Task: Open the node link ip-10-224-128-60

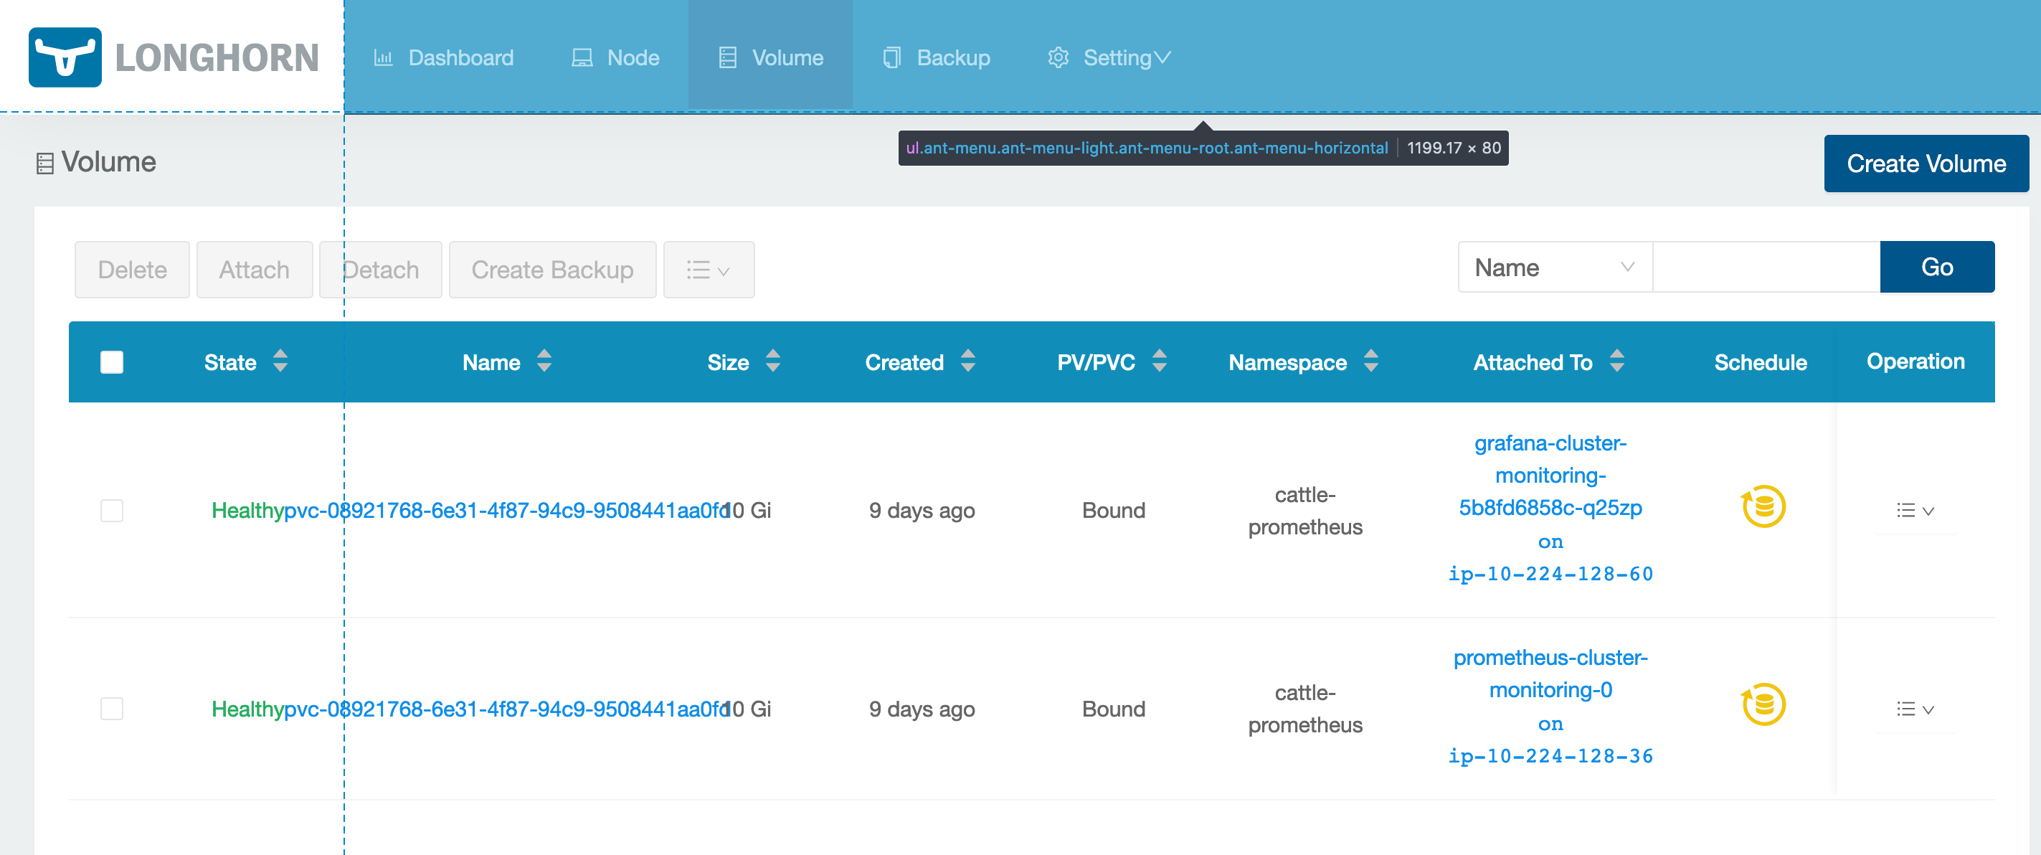Action: point(1550,574)
